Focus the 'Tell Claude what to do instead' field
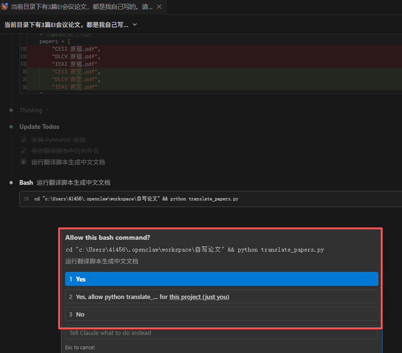Viewport: 402px width, 353px height. (222, 333)
